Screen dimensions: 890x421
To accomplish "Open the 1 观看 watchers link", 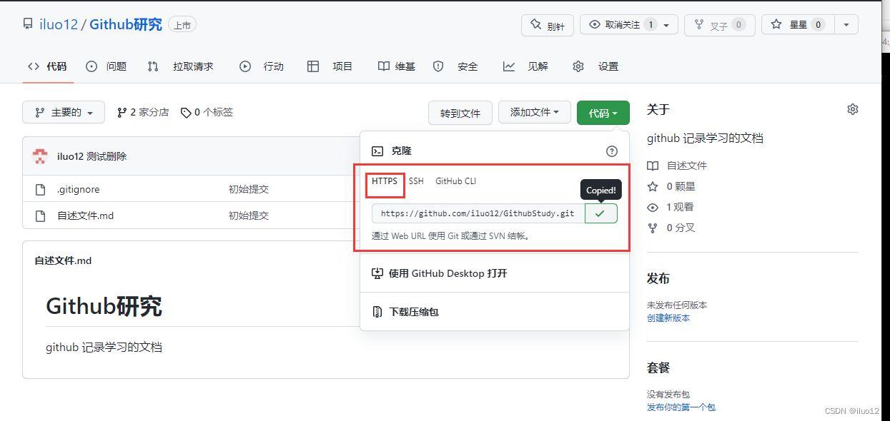I will click(x=671, y=207).
